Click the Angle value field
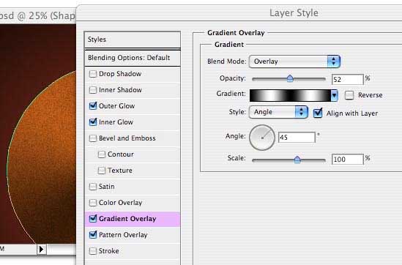Image resolution: width=402 pixels, height=265 pixels. (297, 138)
